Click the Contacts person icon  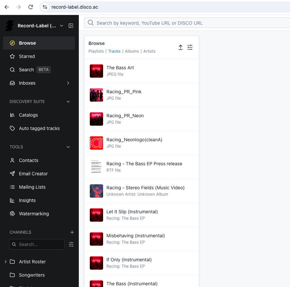12,160
